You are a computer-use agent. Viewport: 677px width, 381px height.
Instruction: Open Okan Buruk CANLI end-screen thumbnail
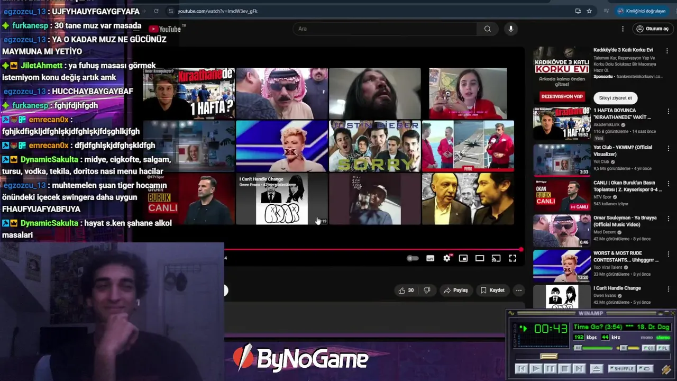coord(189,199)
